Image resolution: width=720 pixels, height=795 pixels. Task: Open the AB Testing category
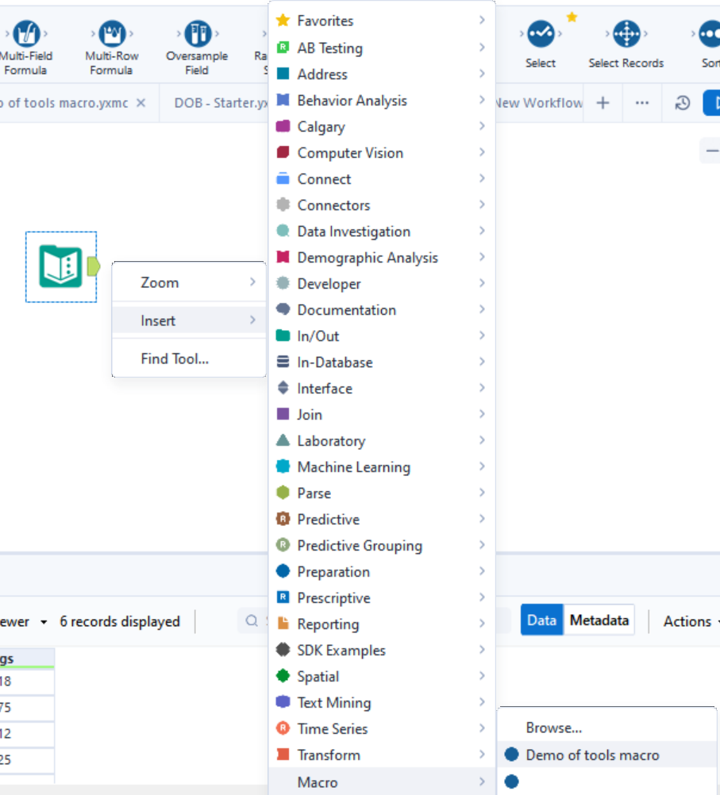tap(382, 48)
